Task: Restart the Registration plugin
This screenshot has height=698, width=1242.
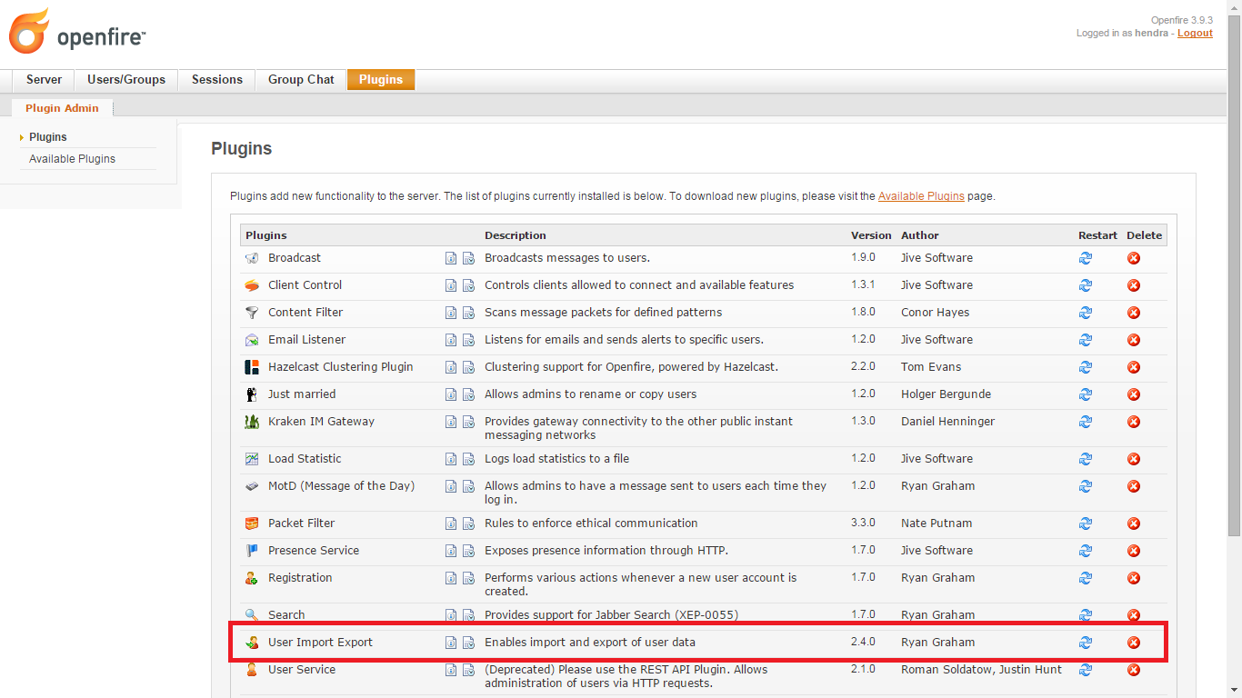Action: coord(1086,578)
